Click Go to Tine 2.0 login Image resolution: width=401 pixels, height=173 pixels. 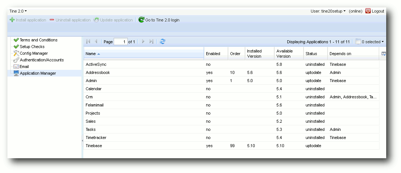tap(159, 20)
